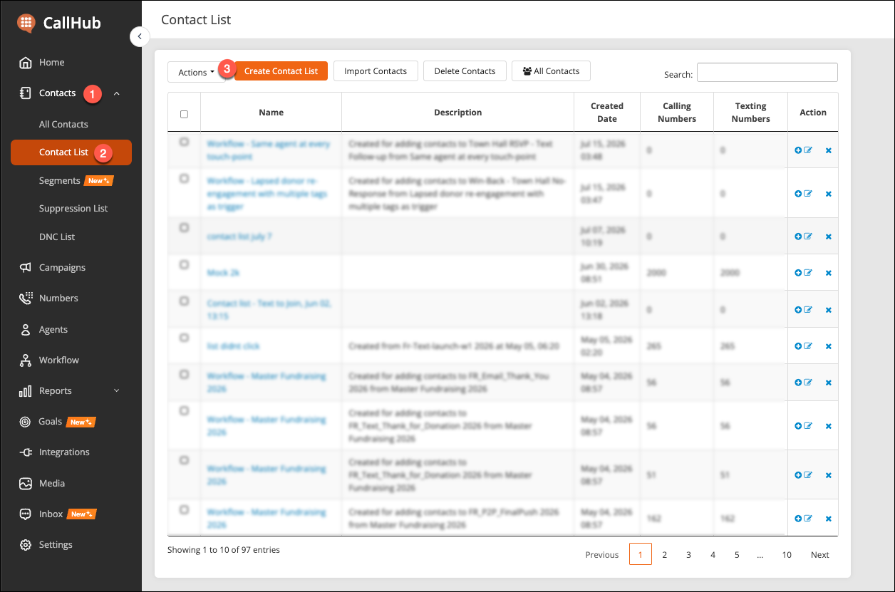Viewport: 895px width, 592px height.
Task: Delete the 'Same agent at every touch-point' list
Action: tap(828, 150)
